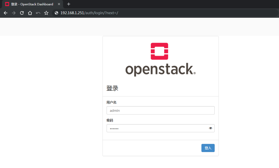Viewport: 279px width, 168px height.
Task: Click inside the 密码 password field
Action: tap(160, 128)
